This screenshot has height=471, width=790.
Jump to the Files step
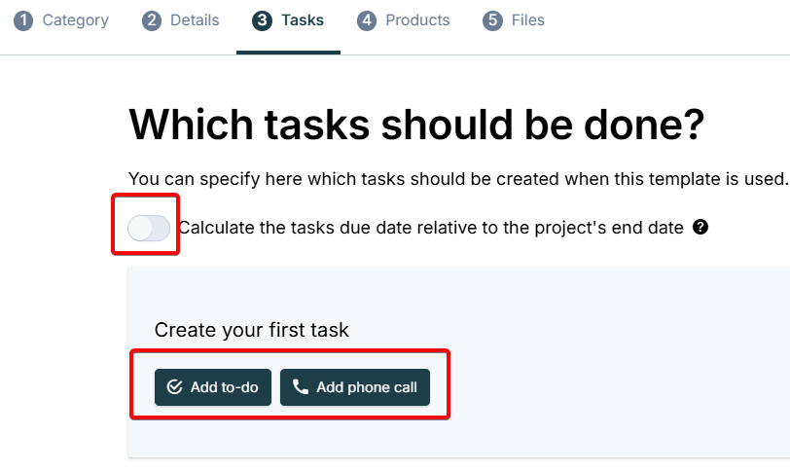click(x=514, y=20)
